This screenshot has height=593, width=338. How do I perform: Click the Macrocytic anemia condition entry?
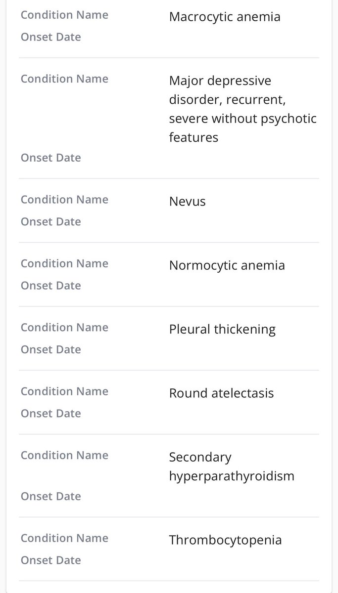click(224, 17)
